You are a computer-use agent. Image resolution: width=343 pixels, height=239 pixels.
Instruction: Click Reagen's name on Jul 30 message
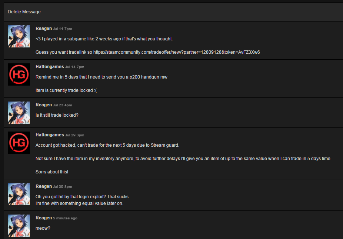click(44, 186)
